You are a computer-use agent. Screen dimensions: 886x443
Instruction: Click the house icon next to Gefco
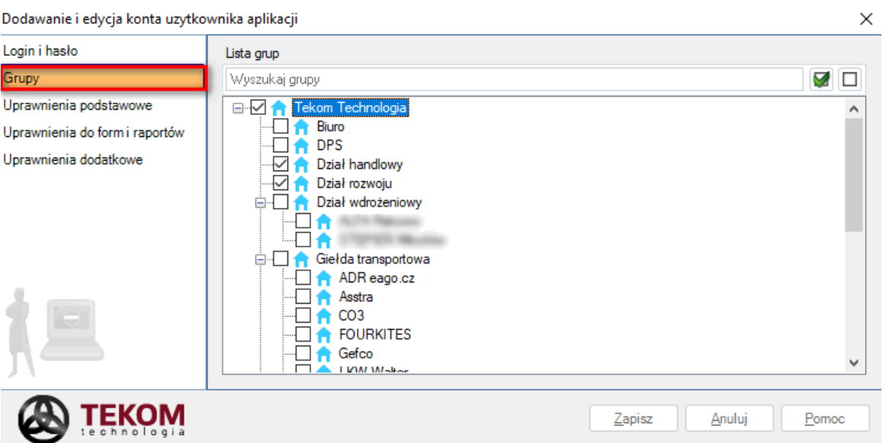click(324, 354)
